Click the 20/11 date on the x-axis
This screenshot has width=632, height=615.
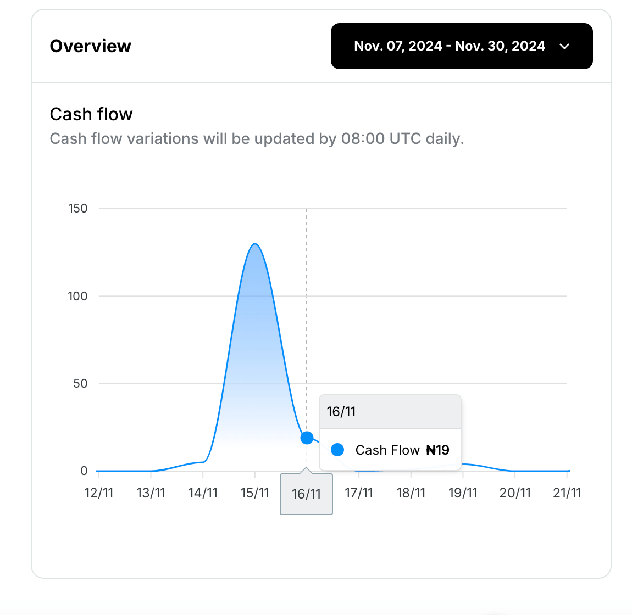pyautogui.click(x=515, y=493)
